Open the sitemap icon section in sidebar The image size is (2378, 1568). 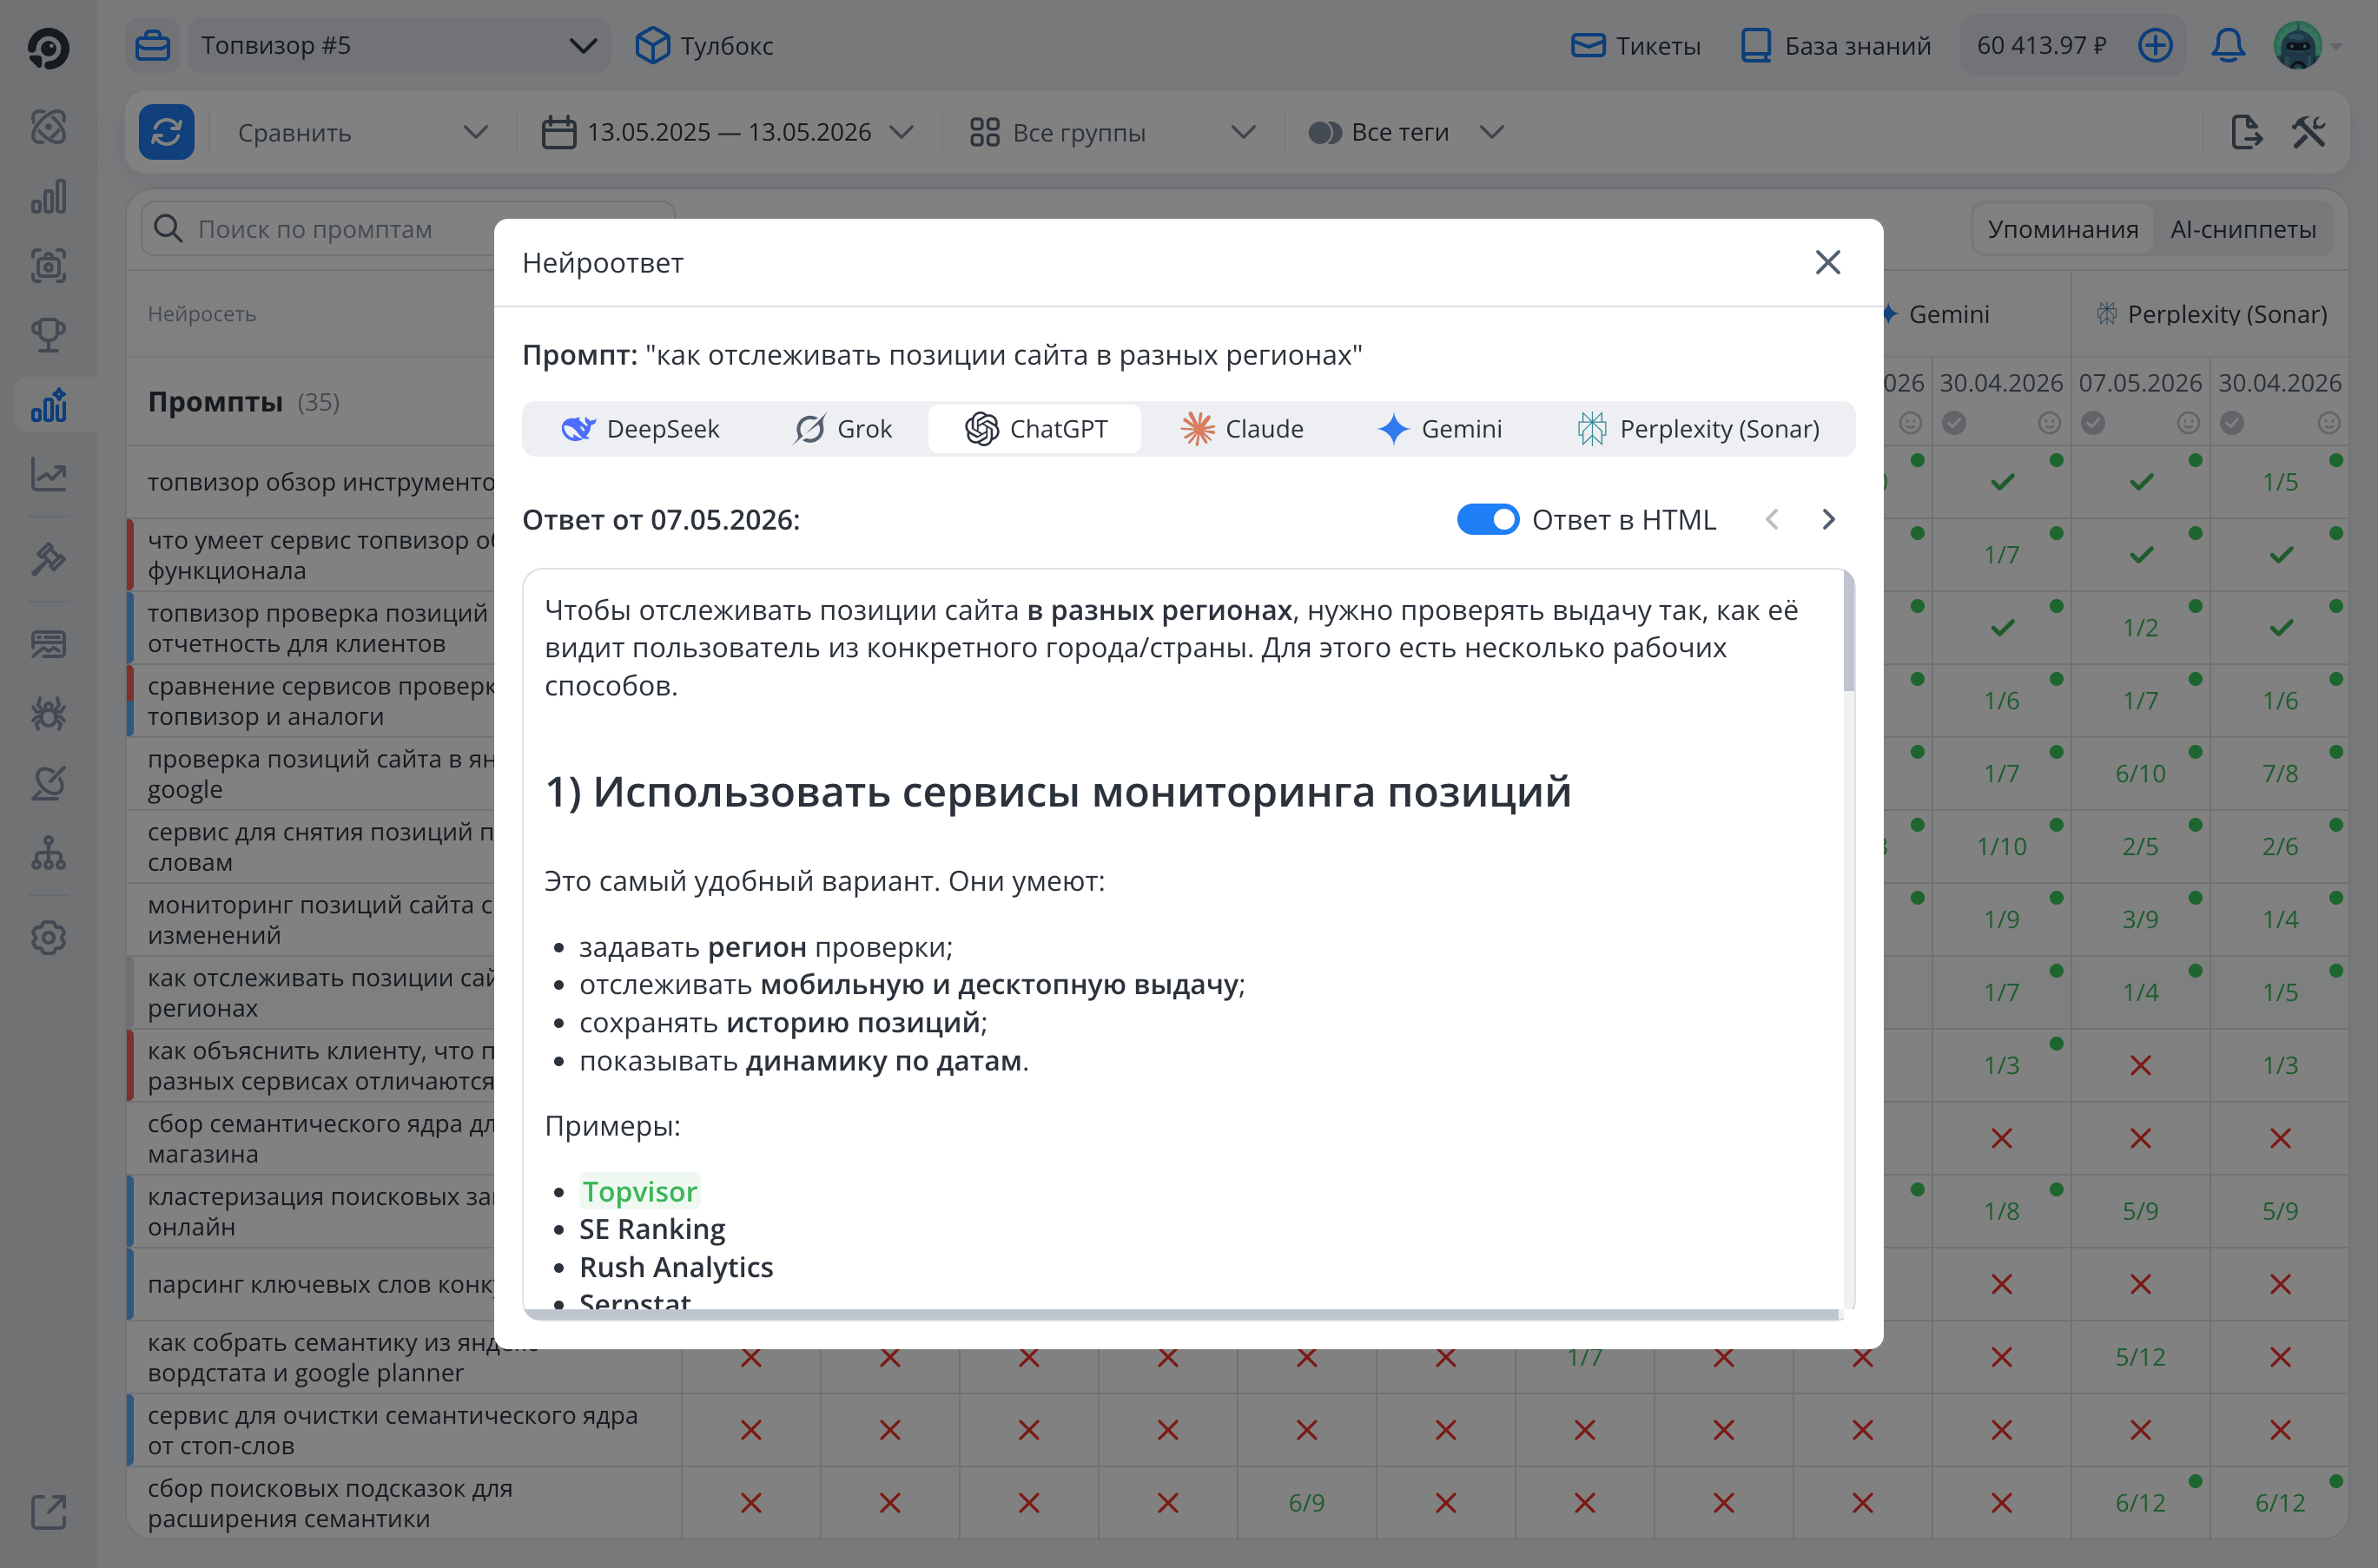pos(48,853)
